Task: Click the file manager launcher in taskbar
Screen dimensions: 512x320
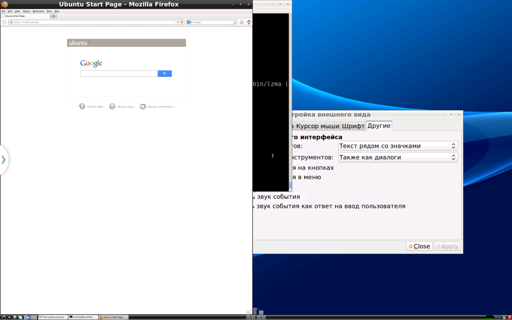Action: point(9,317)
